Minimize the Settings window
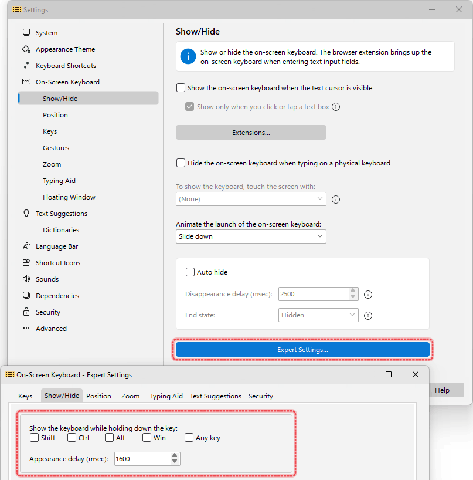Image resolution: width=473 pixels, height=480 pixels. [x=432, y=9]
